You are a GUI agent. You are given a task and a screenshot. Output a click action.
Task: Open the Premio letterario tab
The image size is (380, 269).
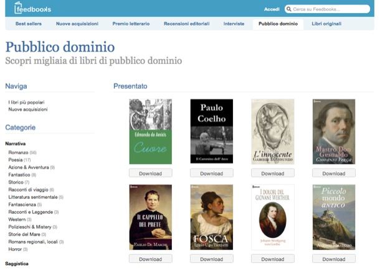(x=131, y=24)
